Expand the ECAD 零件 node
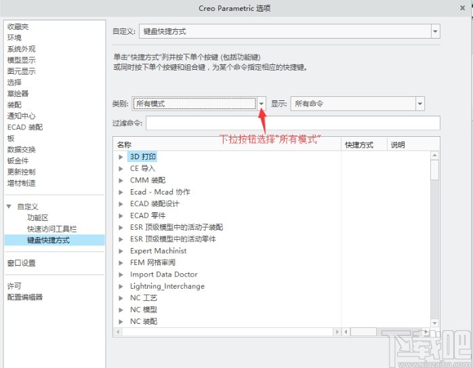This screenshot has height=368, width=473. coord(121,216)
